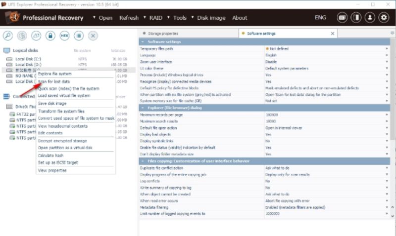Click the magnifier scan icon in toolbar
The width and height of the screenshot is (396, 236).
click(x=8, y=36)
